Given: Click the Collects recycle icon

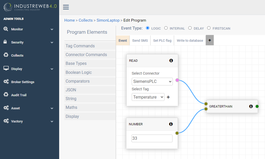Looking at the screenshot, I should coord(6,55).
